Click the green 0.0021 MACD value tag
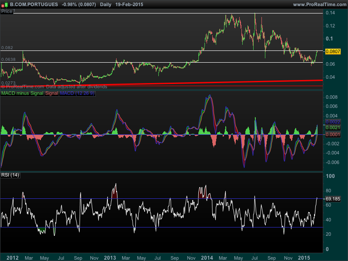348x261 pixels. [333, 128]
